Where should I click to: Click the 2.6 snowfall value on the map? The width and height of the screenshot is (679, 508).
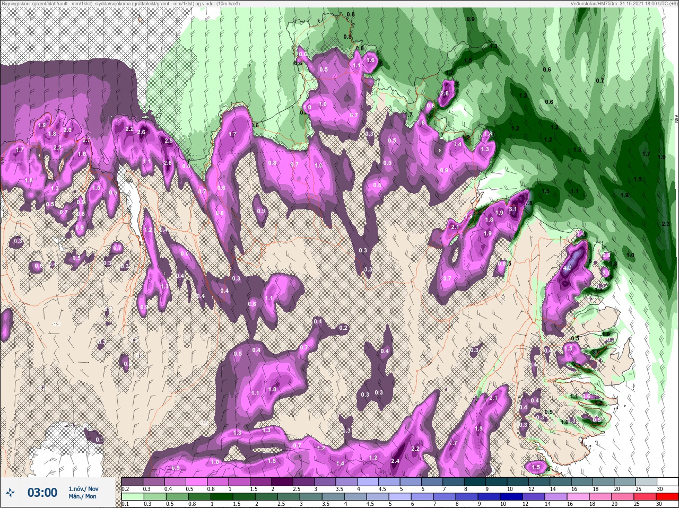point(141,133)
